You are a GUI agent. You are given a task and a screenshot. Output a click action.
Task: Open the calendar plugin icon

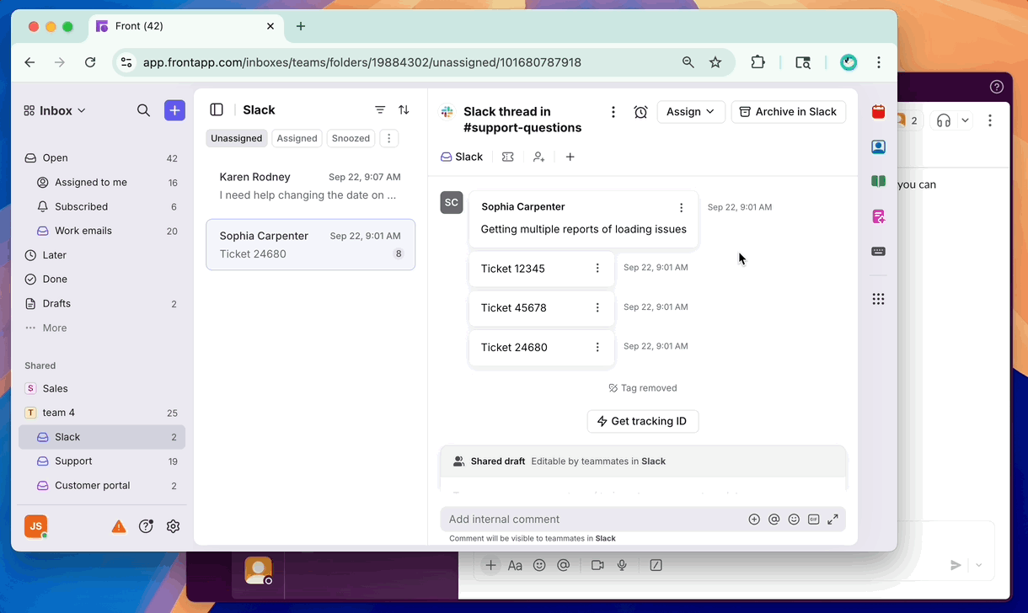[x=878, y=112]
